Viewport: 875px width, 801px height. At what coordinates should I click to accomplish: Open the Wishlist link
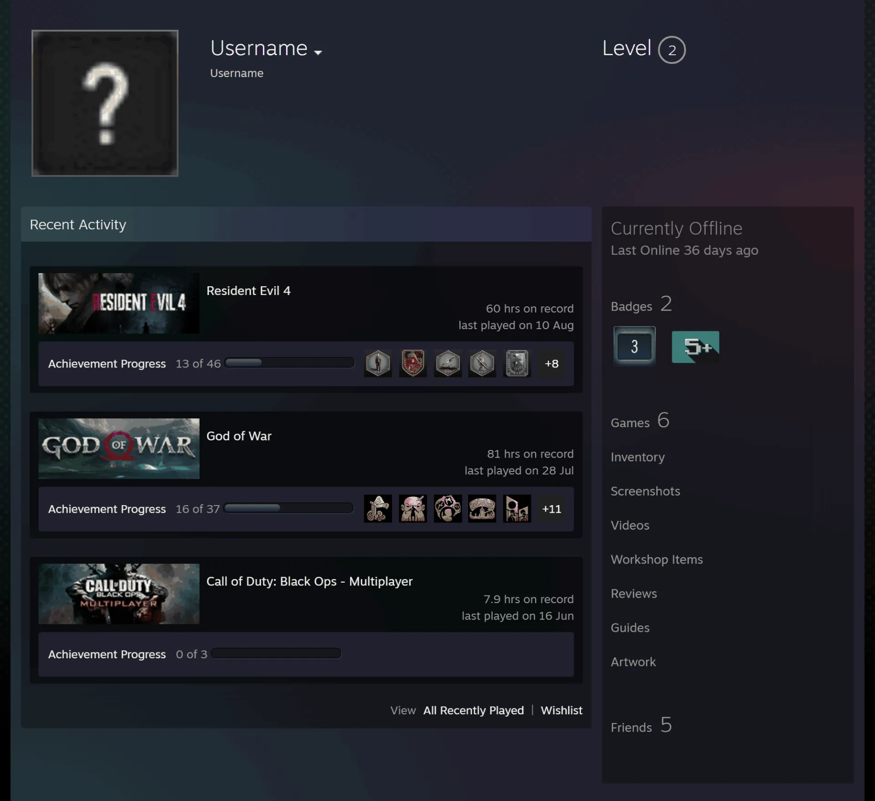561,710
